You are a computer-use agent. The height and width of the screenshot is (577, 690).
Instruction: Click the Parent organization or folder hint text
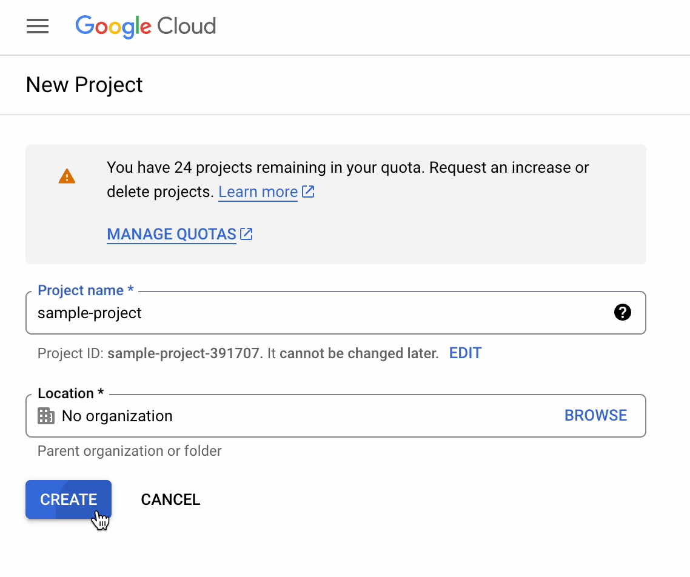coord(129,451)
